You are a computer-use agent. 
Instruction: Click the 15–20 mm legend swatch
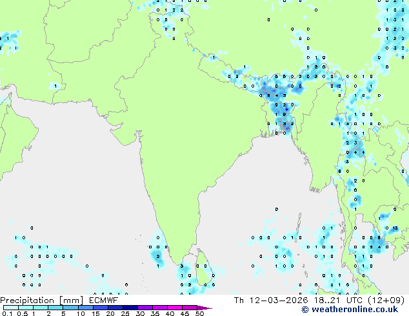101,308
